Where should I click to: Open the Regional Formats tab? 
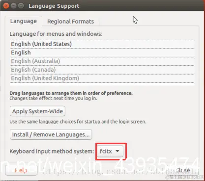[x=70, y=22]
